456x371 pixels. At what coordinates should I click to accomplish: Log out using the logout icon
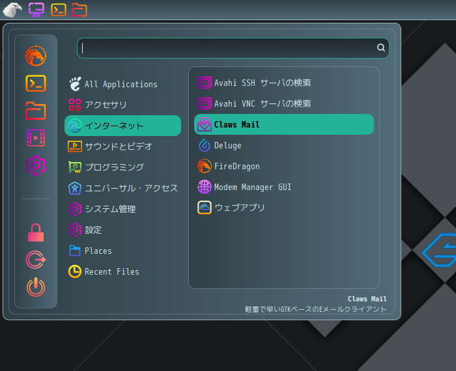(36, 260)
